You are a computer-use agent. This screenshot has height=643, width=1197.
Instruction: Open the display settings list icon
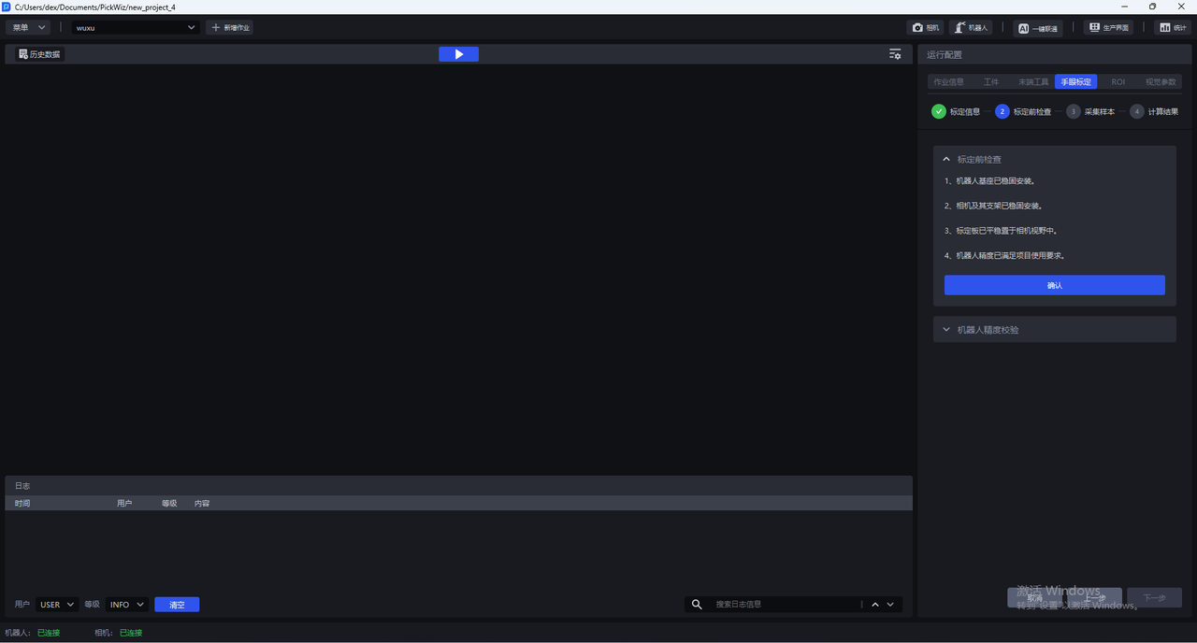[x=895, y=54]
